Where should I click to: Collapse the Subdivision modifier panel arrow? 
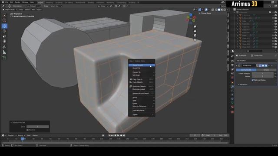(236, 65)
